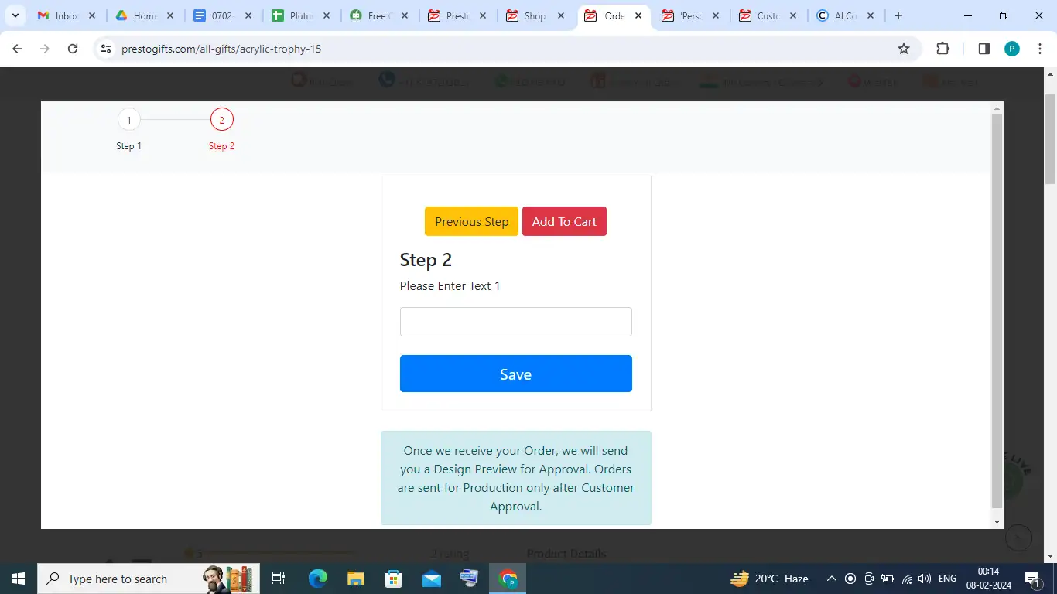Open the Chrome extensions puzzle icon
Image resolution: width=1057 pixels, height=594 pixels.
pyautogui.click(x=942, y=49)
